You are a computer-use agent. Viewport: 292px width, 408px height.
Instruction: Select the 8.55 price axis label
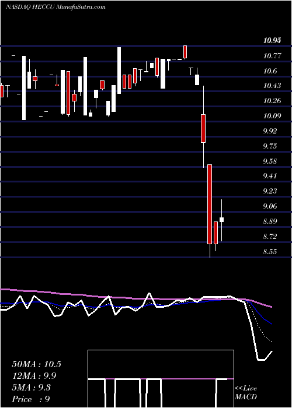(270, 252)
